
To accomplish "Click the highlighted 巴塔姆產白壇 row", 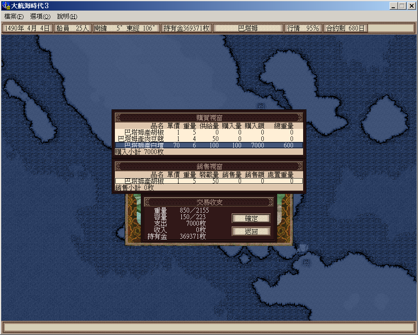I will click(209, 145).
